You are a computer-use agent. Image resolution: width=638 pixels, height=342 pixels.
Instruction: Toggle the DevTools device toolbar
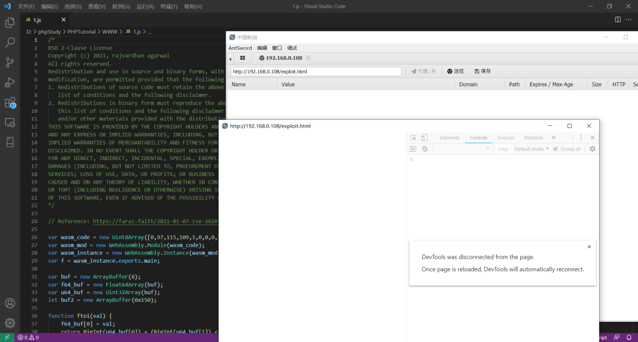[424, 138]
